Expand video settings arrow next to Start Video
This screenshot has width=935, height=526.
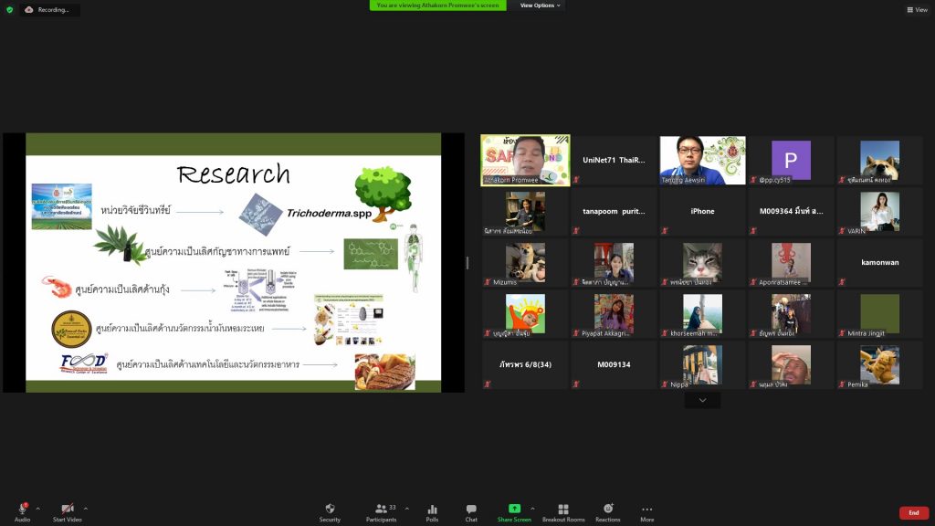pos(86,508)
